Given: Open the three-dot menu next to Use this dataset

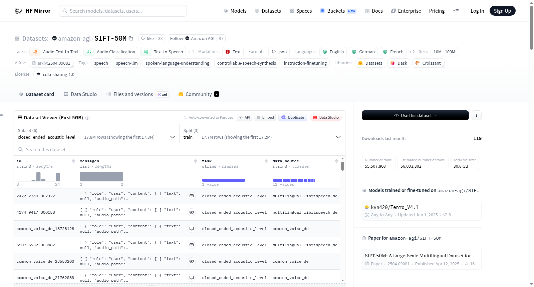Looking at the screenshot, I should click(x=477, y=115).
